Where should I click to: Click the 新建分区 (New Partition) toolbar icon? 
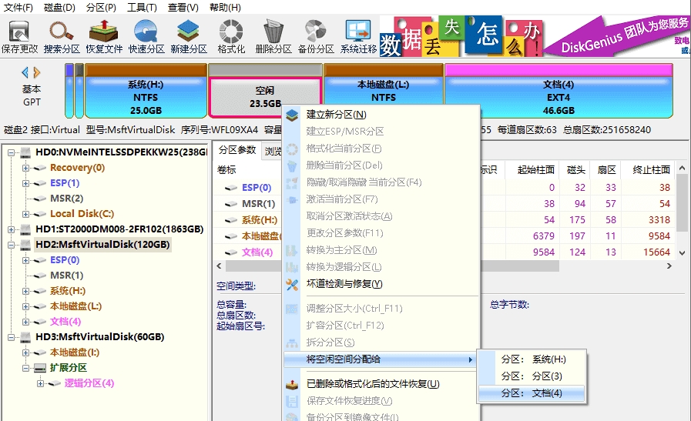click(189, 35)
